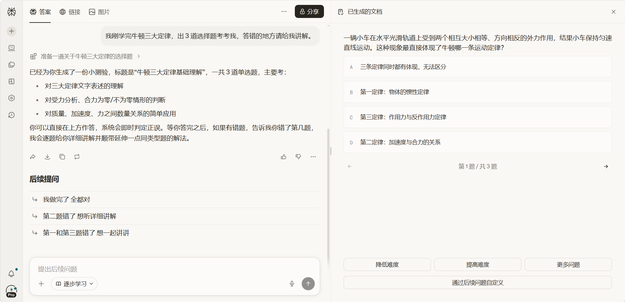Open notifications bell icon

coord(11,274)
